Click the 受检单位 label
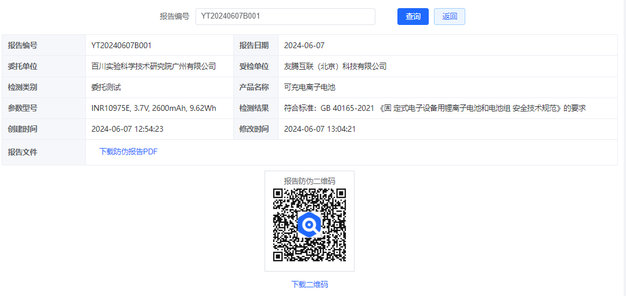The width and height of the screenshot is (626, 296). pyautogui.click(x=254, y=66)
